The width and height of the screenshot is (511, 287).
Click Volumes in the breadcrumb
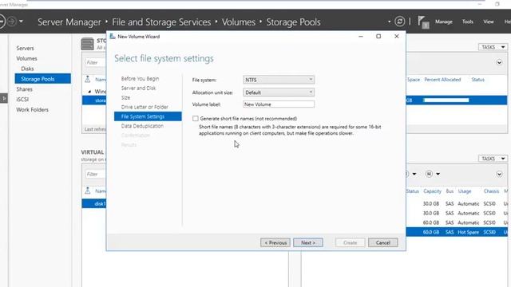239,22
